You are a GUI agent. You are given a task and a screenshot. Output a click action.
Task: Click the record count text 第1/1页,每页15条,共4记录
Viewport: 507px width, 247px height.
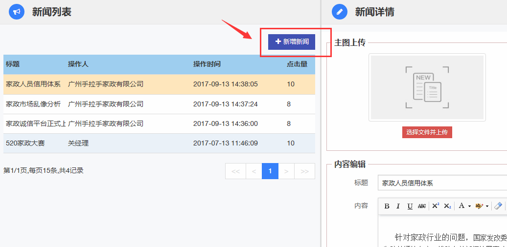click(x=44, y=170)
